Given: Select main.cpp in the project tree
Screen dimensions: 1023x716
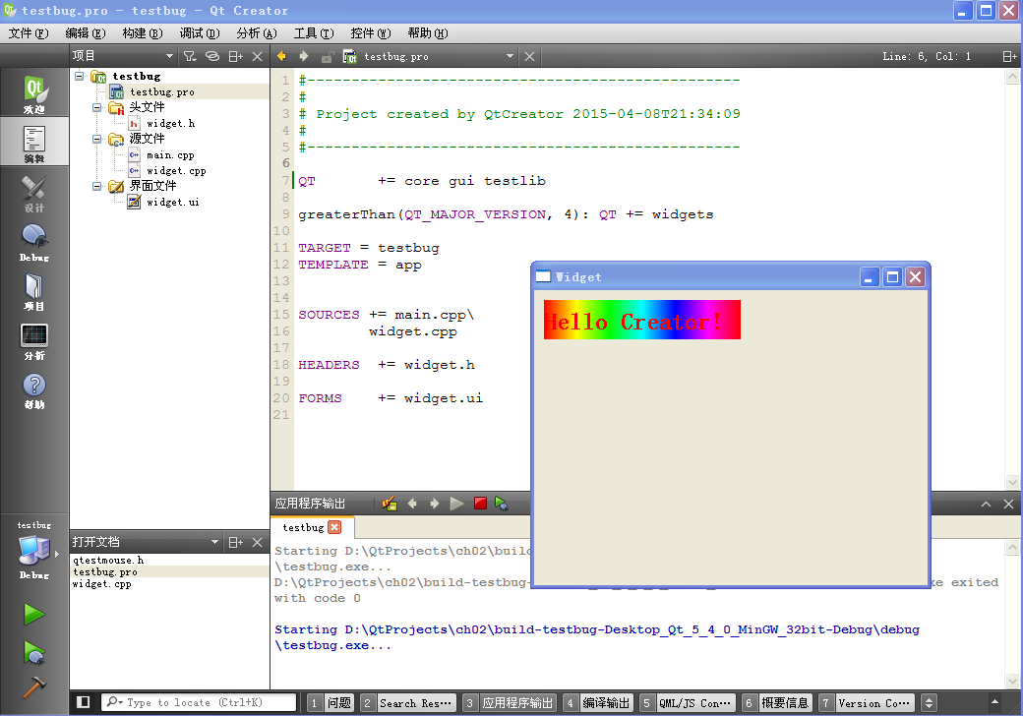Looking at the screenshot, I should [170, 155].
